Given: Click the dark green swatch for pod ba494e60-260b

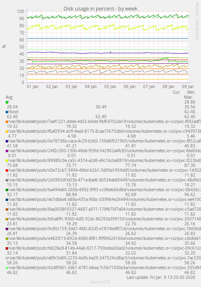Looking at the screenshot, I should pyautogui.click(x=7, y=190).
